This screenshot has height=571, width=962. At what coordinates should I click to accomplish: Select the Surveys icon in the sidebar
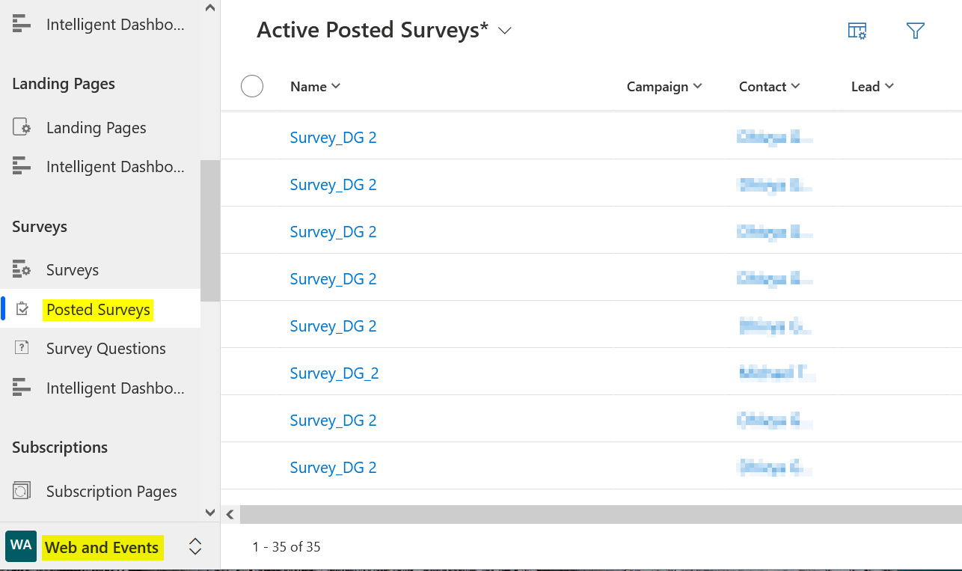pyautogui.click(x=22, y=269)
